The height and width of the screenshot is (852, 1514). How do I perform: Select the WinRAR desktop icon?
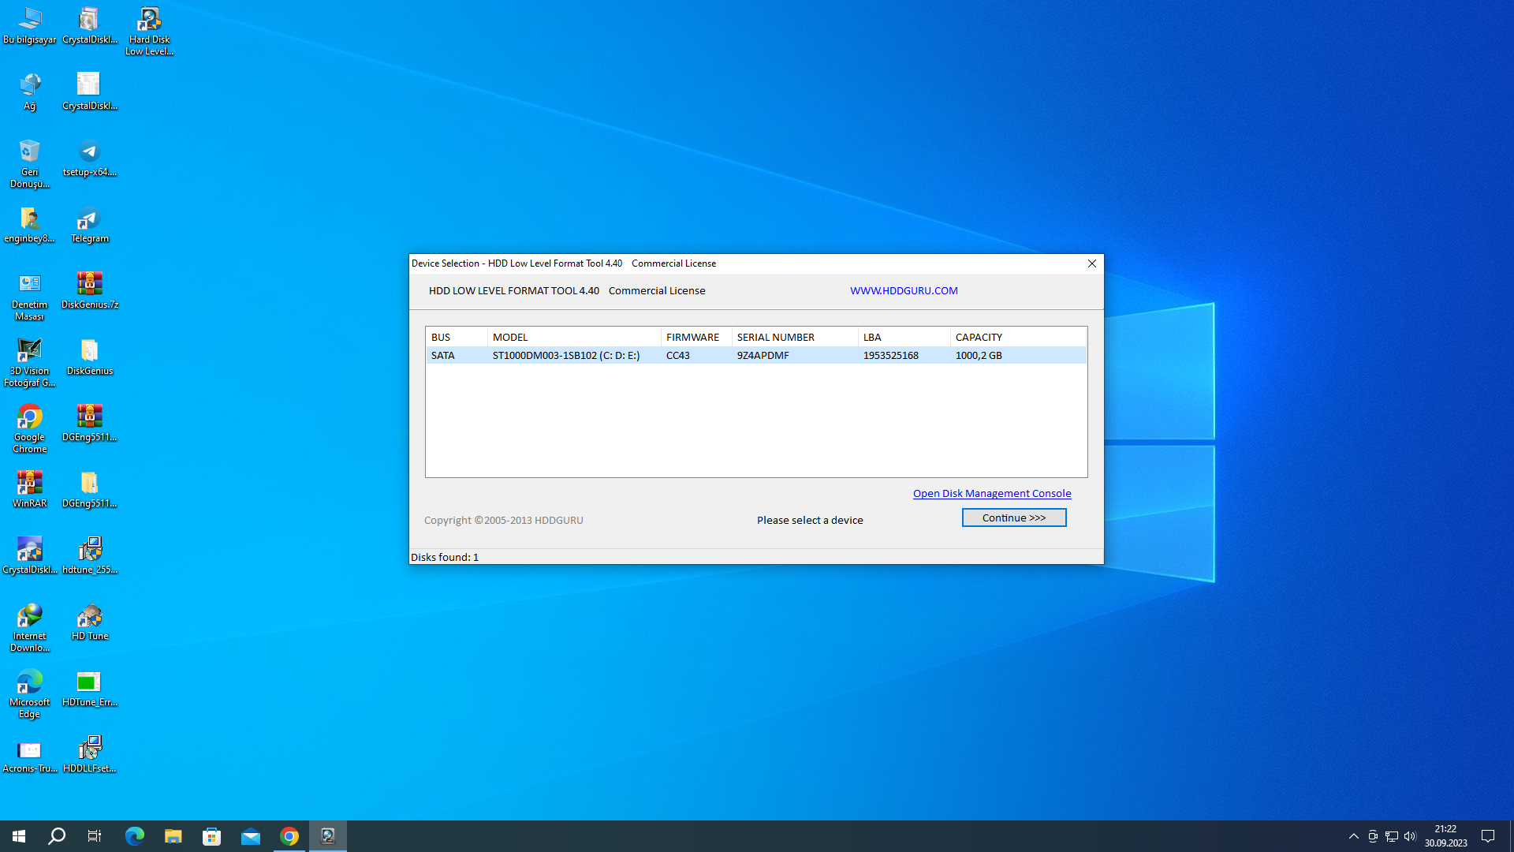(x=29, y=489)
